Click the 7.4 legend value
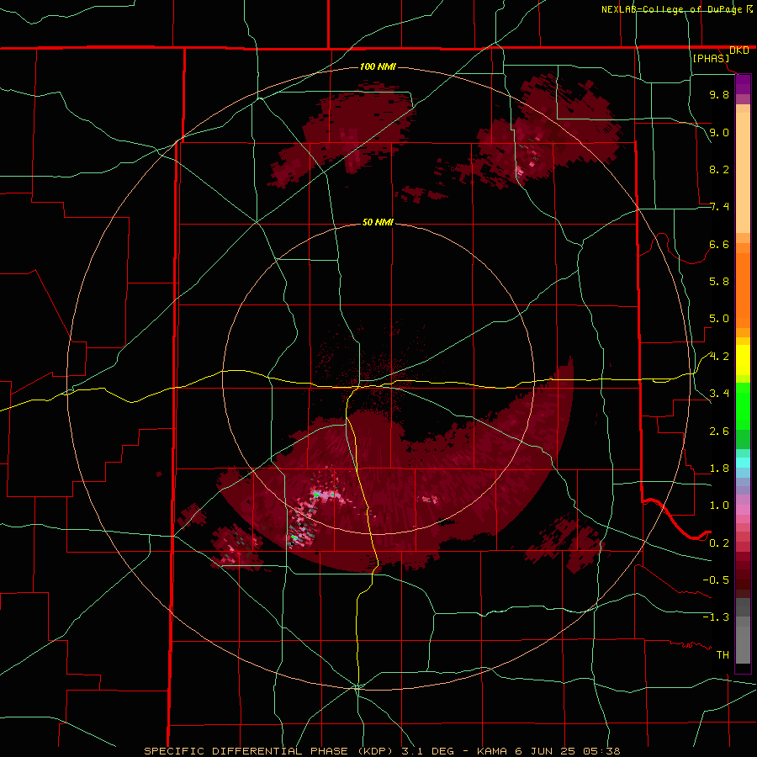 point(719,207)
